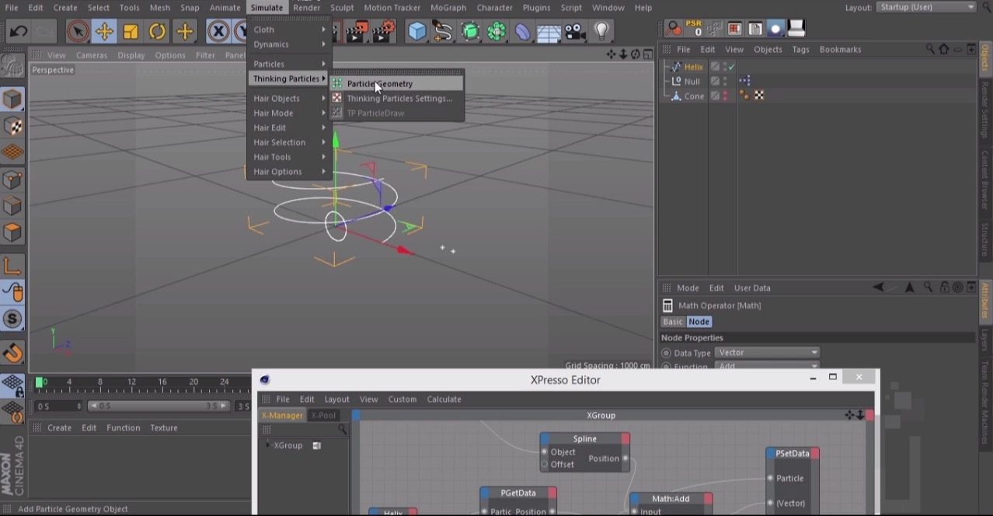The image size is (993, 516).
Task: Toggle the X axis lock
Action: [218, 32]
